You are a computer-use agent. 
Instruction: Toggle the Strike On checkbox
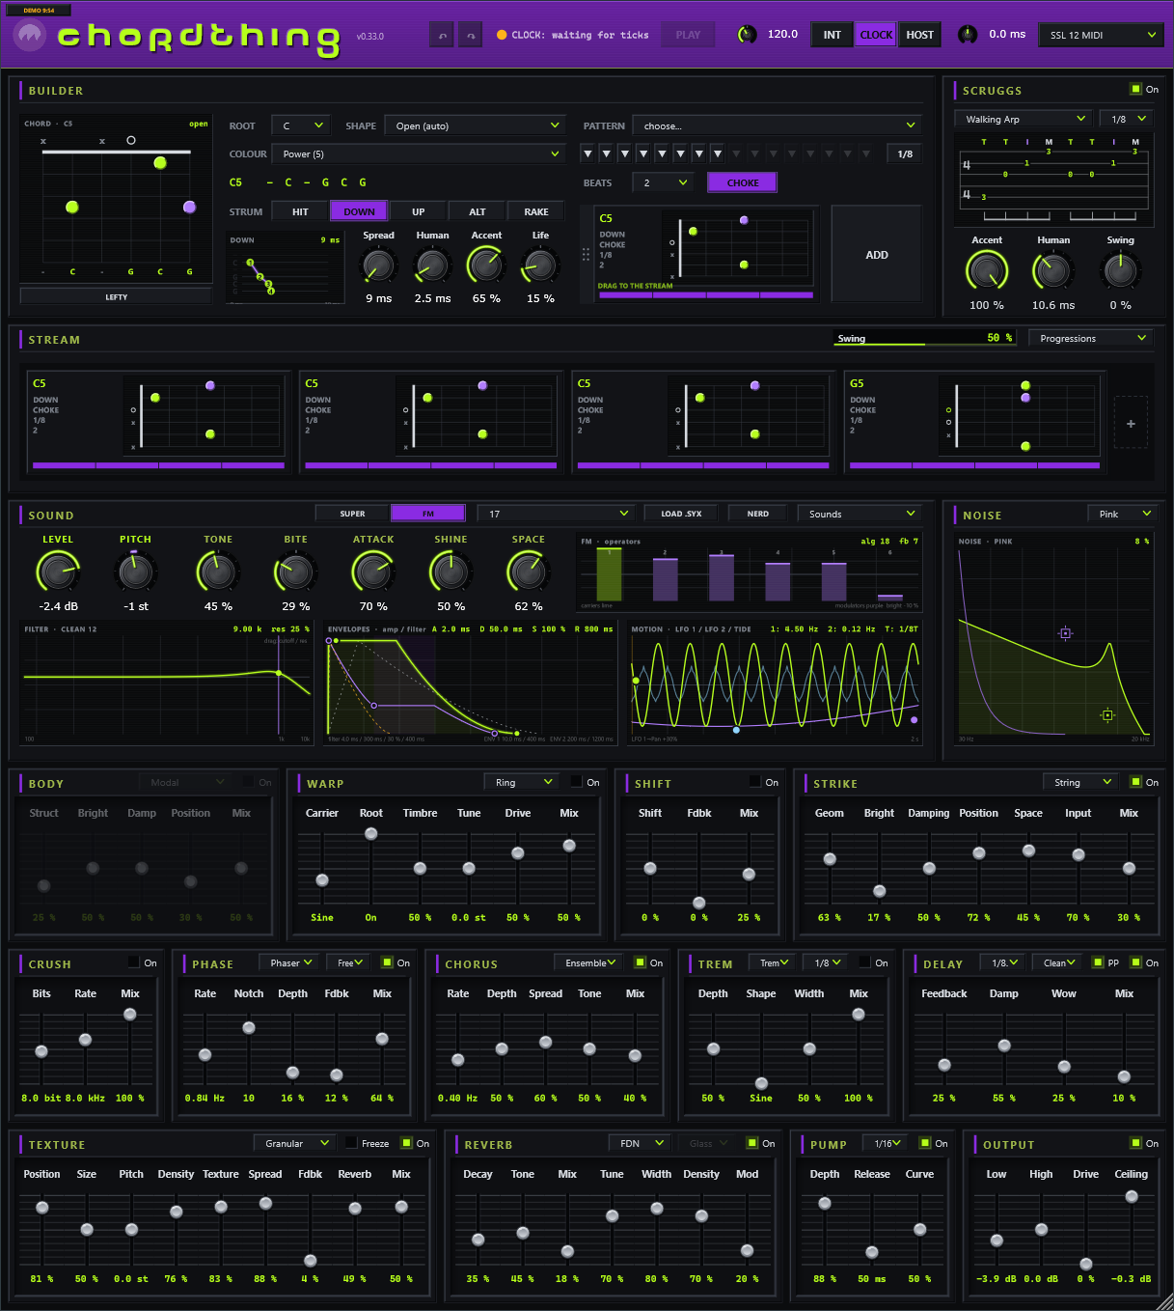click(1135, 782)
